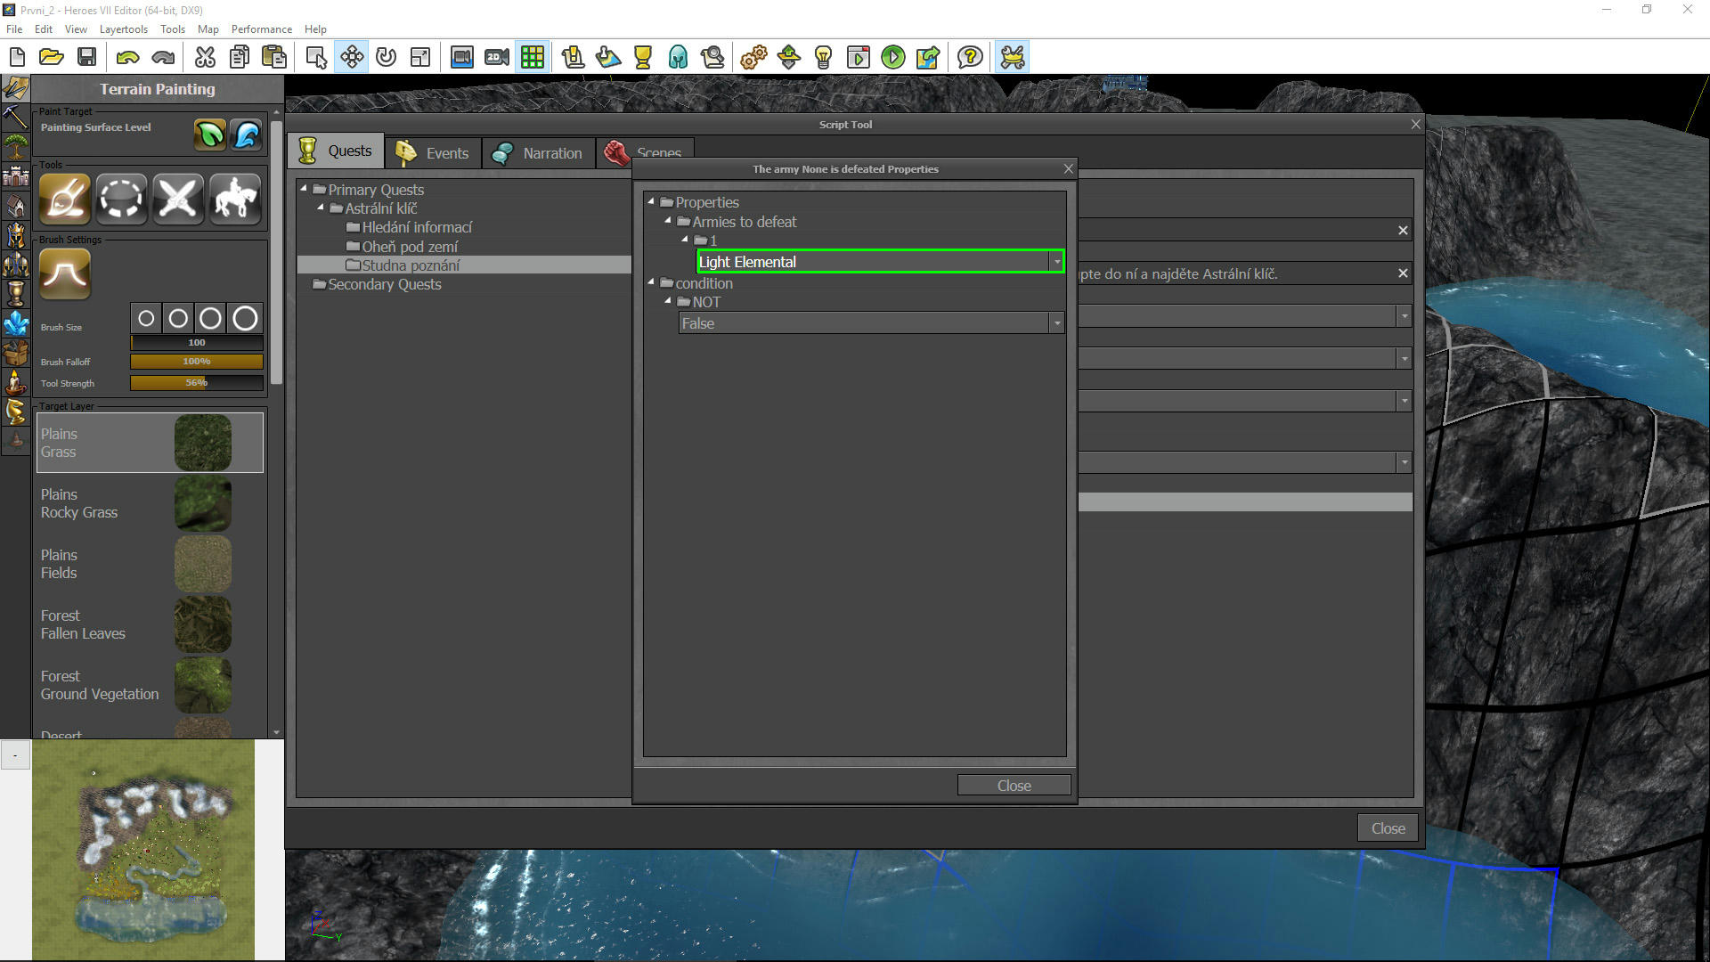Open a map with the folder icon

click(x=52, y=58)
